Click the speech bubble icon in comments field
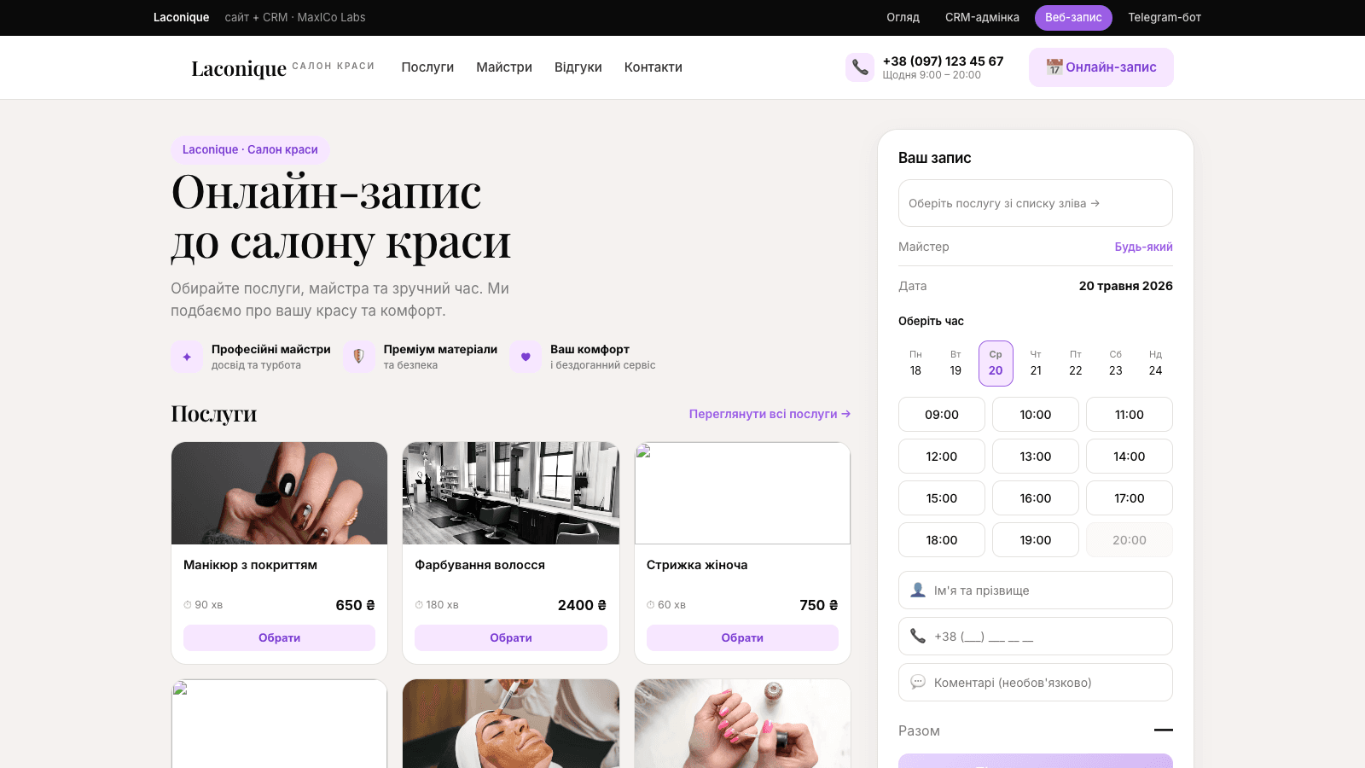The image size is (1365, 768). coord(918,682)
